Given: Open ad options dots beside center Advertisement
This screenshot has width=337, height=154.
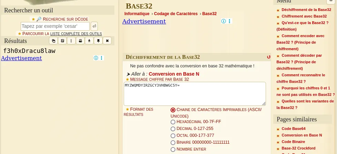Looking at the screenshot, I should pyautogui.click(x=229, y=21).
